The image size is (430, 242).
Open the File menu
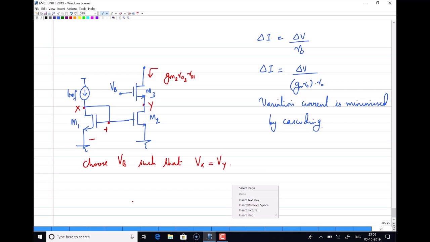[37, 9]
